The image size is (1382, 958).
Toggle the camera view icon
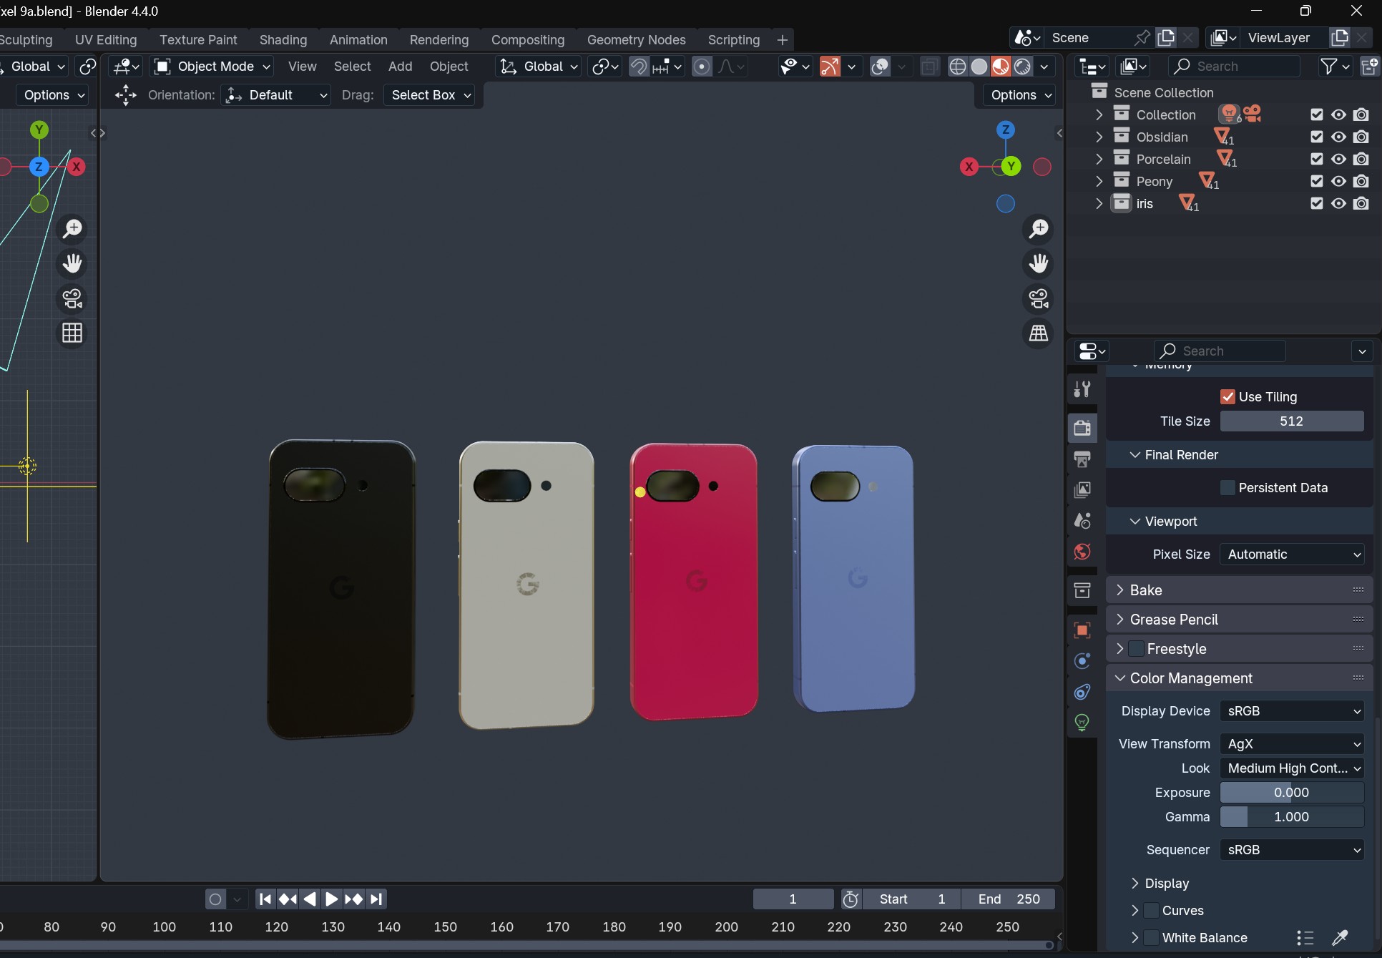1039,298
